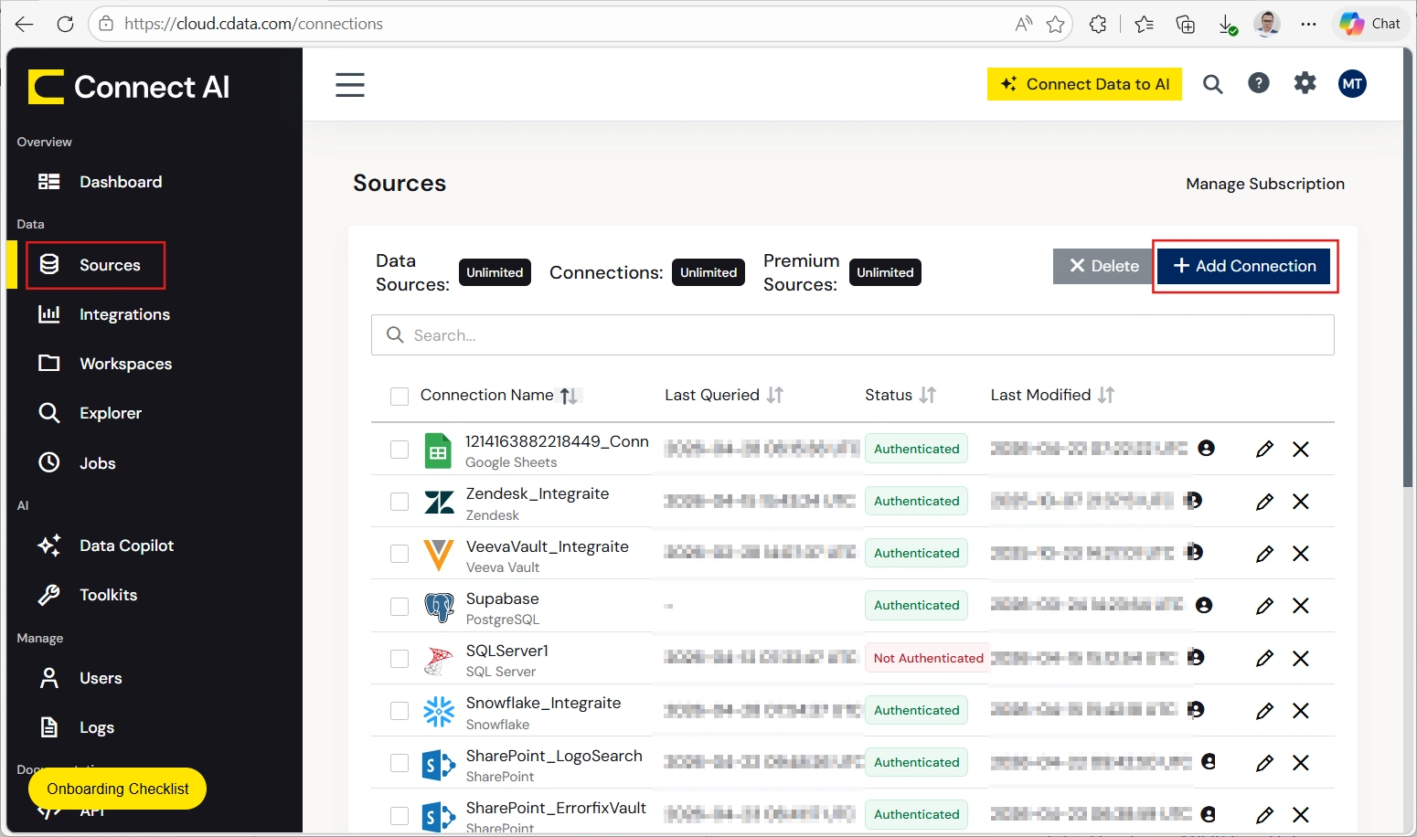Navigate to Workspaces

(104, 364)
